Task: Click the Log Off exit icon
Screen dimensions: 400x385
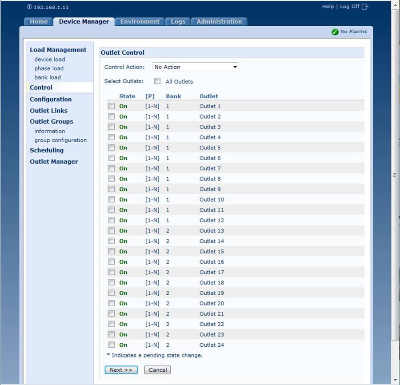Action: click(365, 6)
